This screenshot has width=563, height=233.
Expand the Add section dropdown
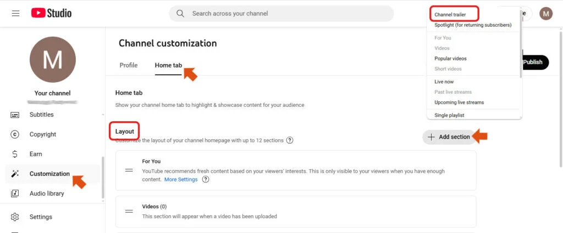point(449,137)
